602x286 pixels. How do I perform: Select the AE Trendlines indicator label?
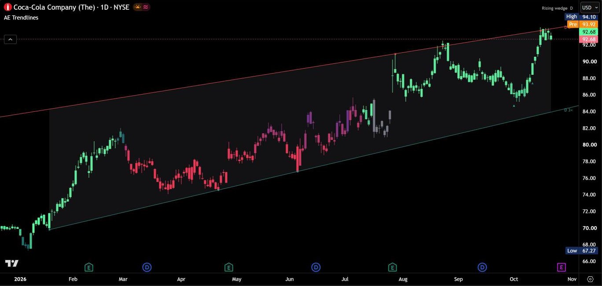21,18
